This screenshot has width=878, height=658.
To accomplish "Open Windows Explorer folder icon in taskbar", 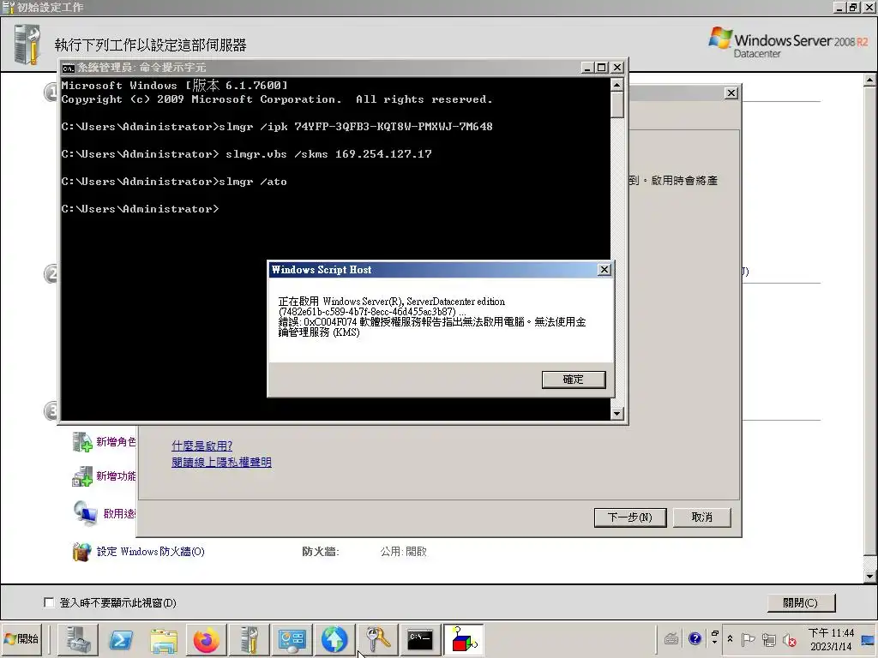I will click(x=164, y=639).
